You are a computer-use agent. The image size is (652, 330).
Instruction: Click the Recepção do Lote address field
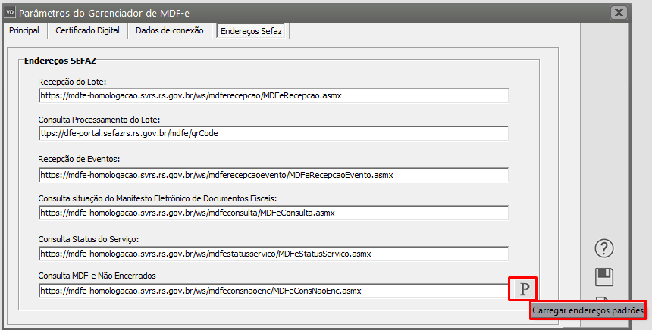tap(273, 95)
